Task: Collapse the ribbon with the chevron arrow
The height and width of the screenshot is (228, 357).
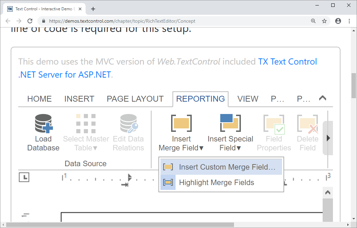Action: 322,98
